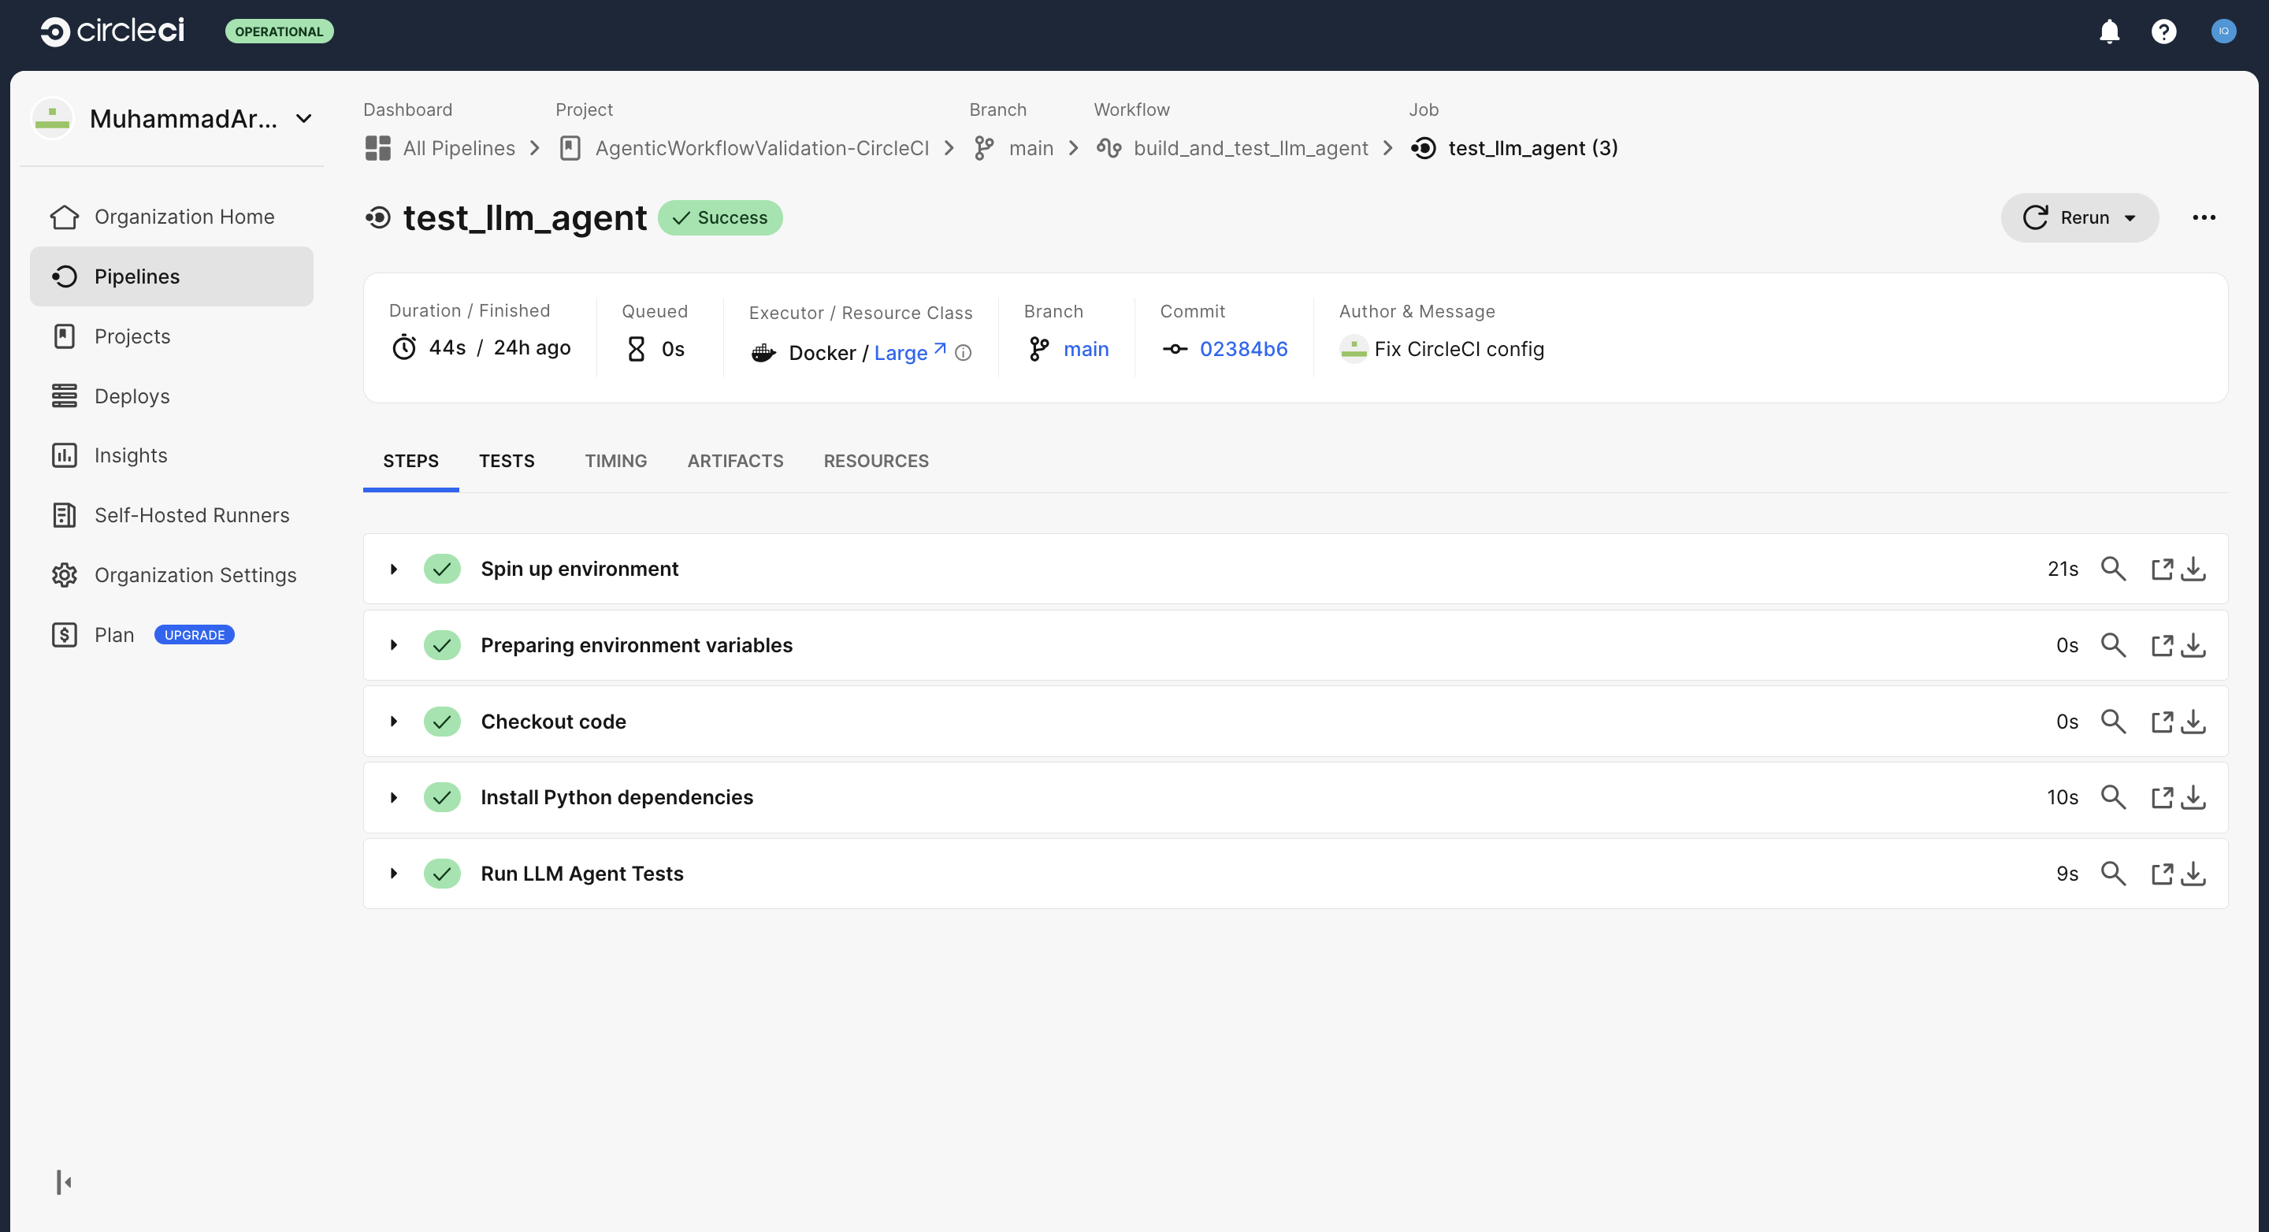Open the notifications bell
2269x1232 pixels.
[2110, 32]
